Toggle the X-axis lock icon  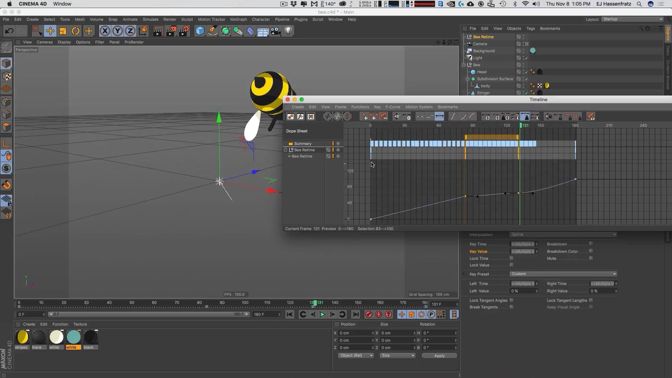(105, 31)
